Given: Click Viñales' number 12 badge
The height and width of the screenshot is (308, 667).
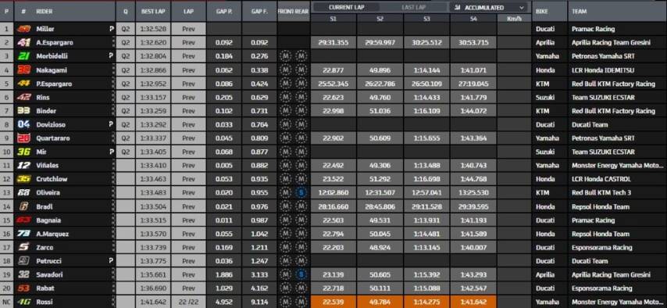Looking at the screenshot, I should (23, 165).
